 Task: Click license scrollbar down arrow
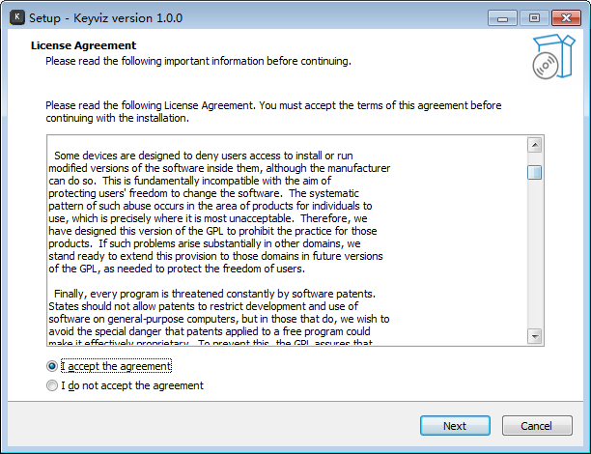click(535, 335)
